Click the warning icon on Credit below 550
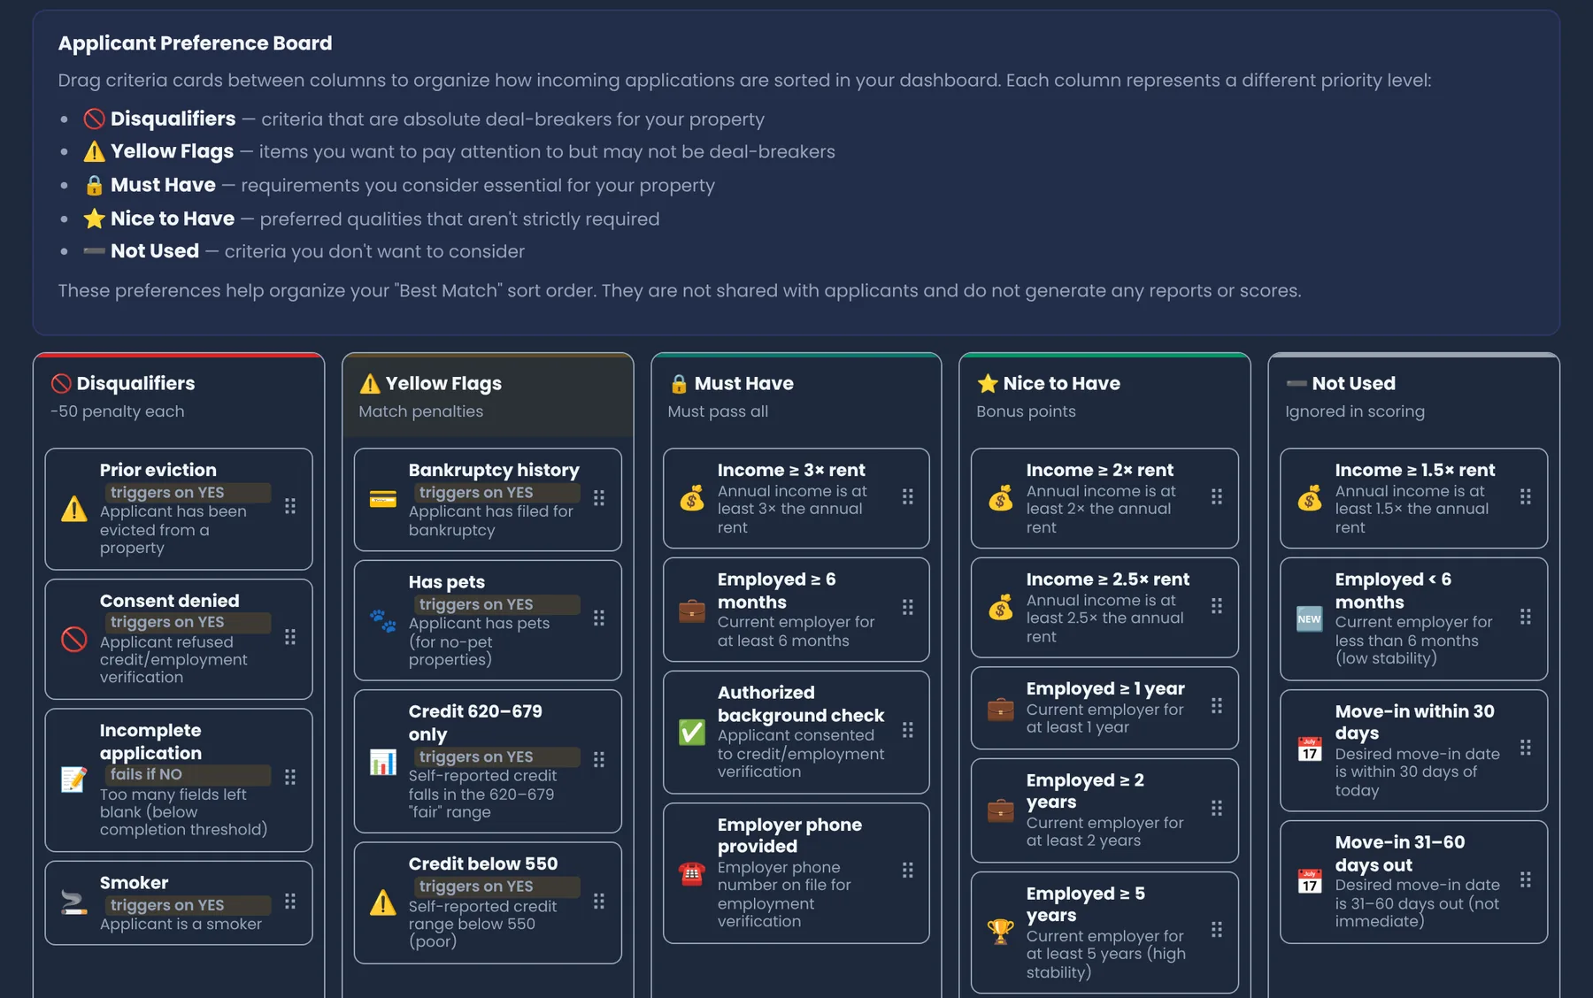The image size is (1593, 998). (383, 902)
